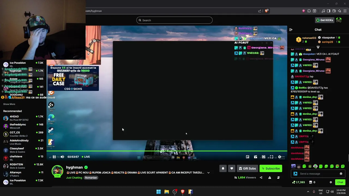This screenshot has height=196, width=349.
Task: Open AdeleAndAndy Live Music channel
Action: [x=23, y=142]
